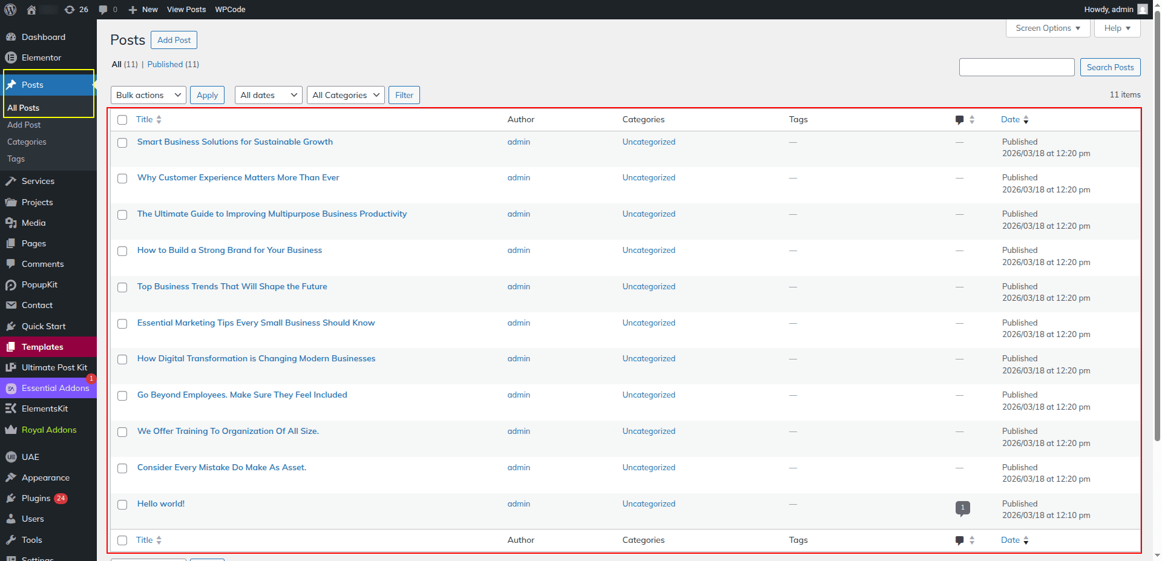
Task: Sort by Title in table footer
Action: [x=148, y=540]
